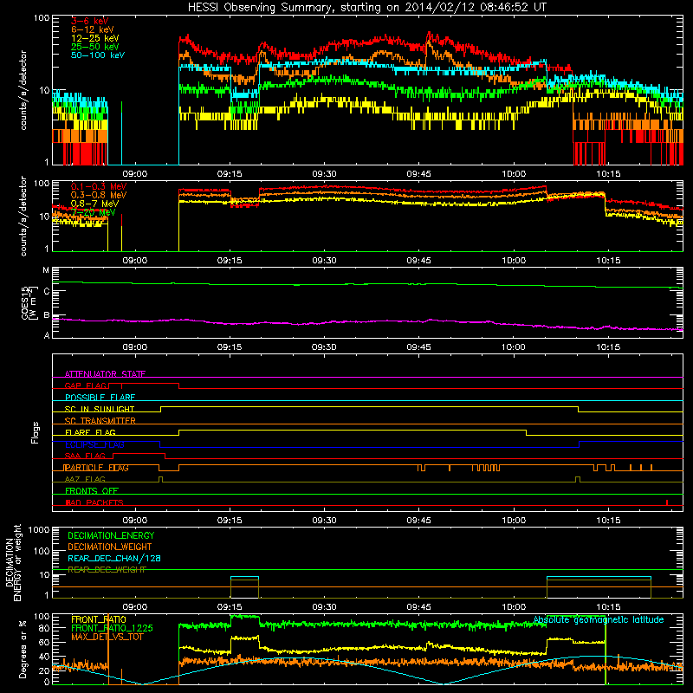Click the HESSI Observing Summary plot title

pyautogui.click(x=367, y=8)
